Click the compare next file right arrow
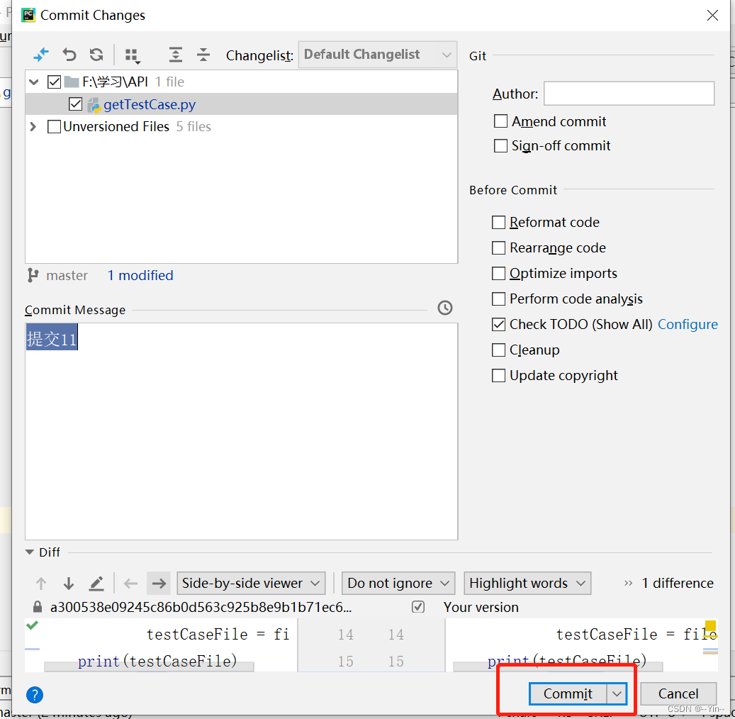 [159, 584]
